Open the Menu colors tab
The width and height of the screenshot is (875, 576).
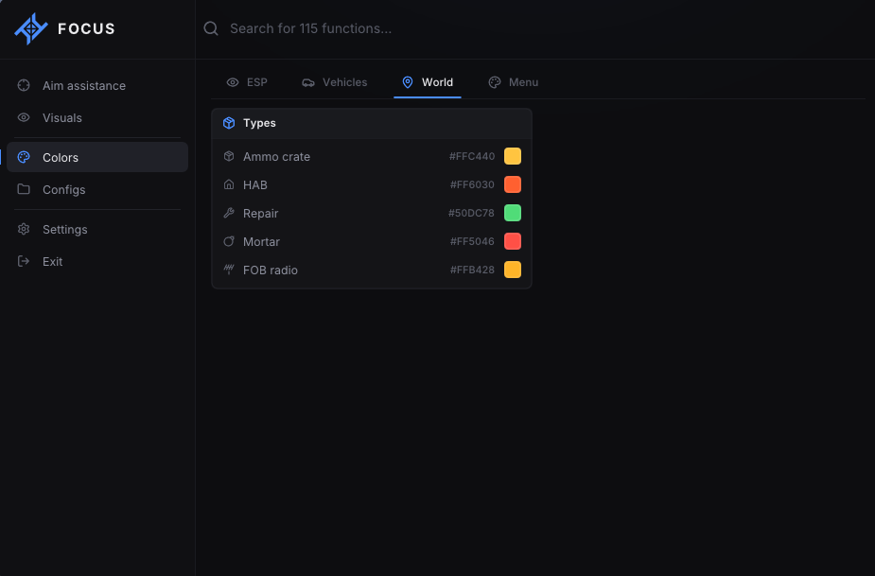(514, 82)
